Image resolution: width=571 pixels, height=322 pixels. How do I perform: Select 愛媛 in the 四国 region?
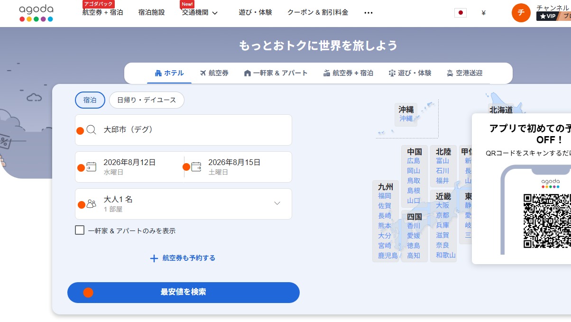[x=414, y=236]
